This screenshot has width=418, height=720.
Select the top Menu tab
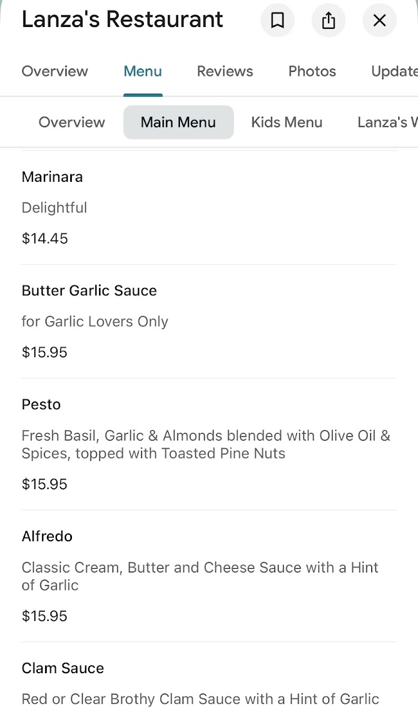(x=143, y=71)
